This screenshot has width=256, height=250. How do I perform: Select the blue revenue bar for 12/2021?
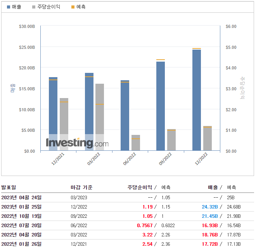click(53, 114)
